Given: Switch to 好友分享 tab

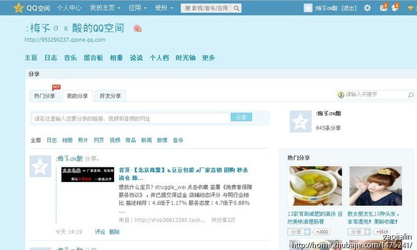Looking at the screenshot, I should pyautogui.click(x=110, y=96).
